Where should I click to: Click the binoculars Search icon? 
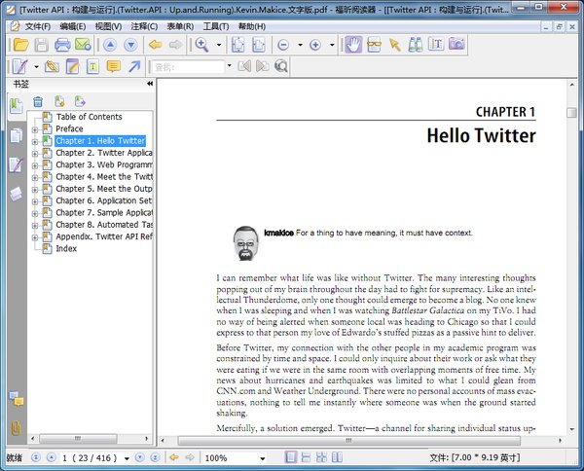pos(415,45)
